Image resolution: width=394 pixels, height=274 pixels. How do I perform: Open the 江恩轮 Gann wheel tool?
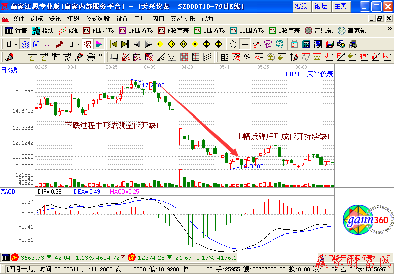click(x=319, y=30)
